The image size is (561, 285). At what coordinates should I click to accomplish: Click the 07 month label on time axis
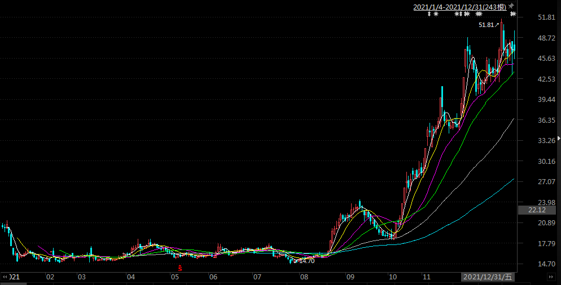(257, 277)
